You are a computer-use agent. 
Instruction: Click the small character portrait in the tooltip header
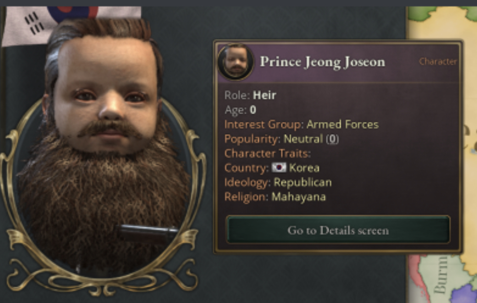pos(236,62)
